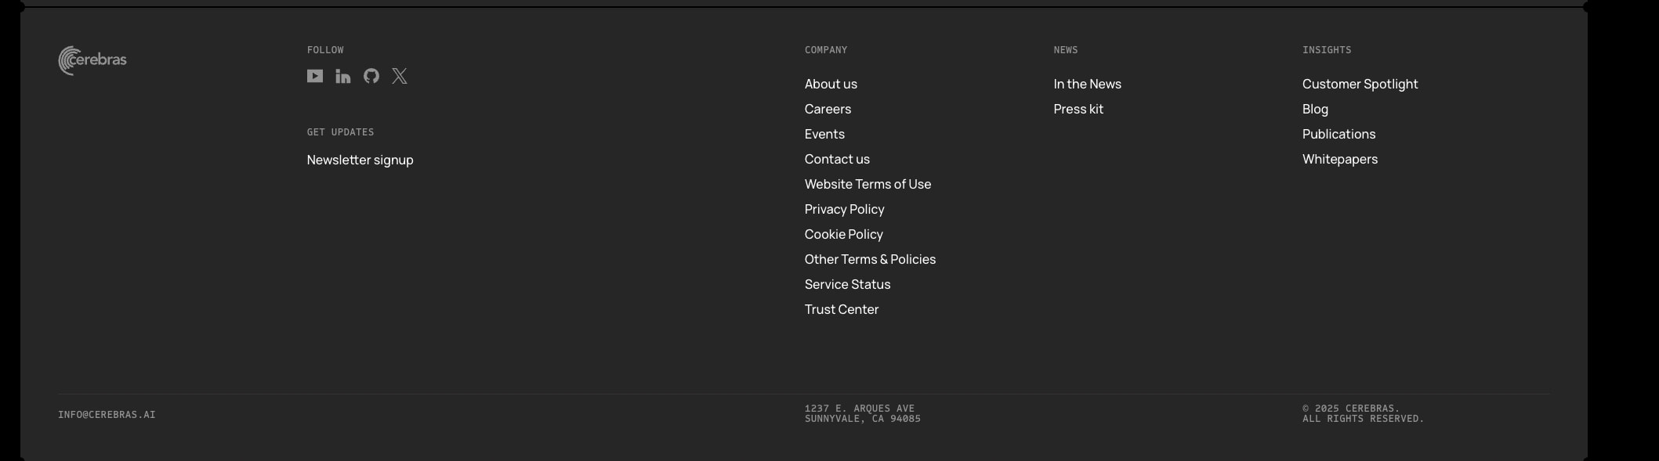Viewport: 1659px width, 461px height.
Task: Open the Careers link
Action: pos(828,109)
